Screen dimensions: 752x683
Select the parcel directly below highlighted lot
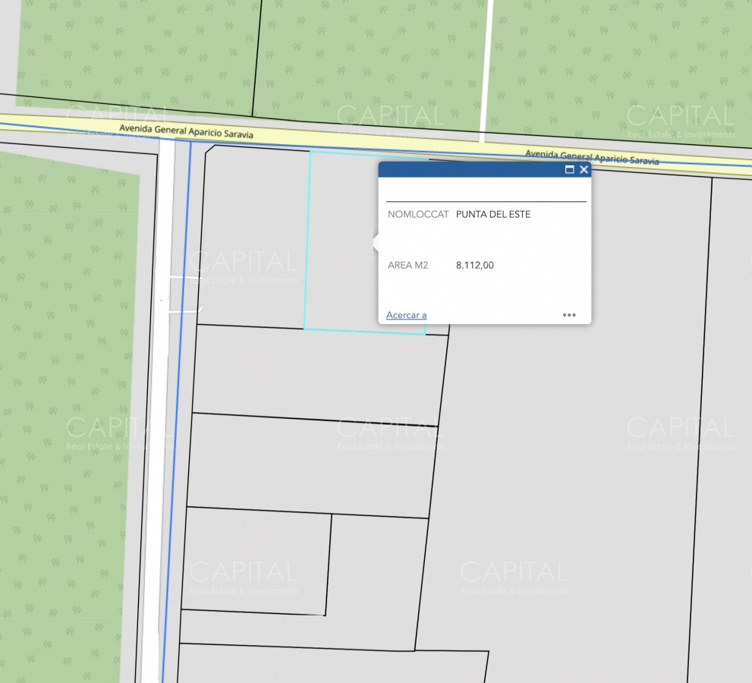[319, 372]
